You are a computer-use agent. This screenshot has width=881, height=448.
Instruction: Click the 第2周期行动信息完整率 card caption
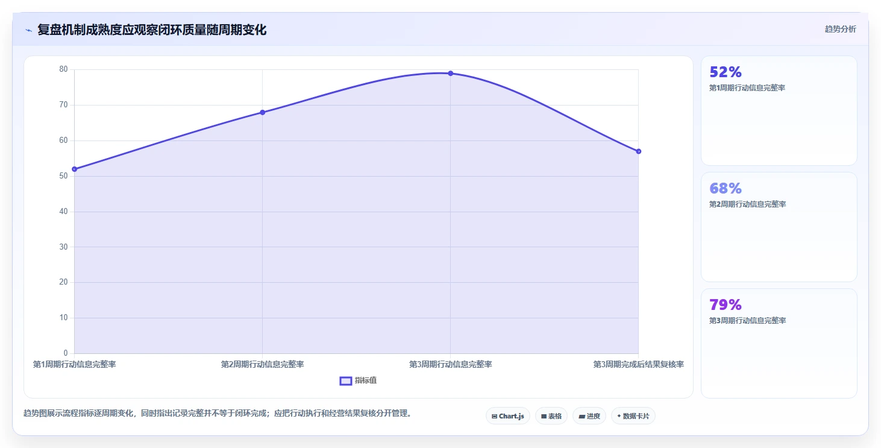(x=747, y=204)
